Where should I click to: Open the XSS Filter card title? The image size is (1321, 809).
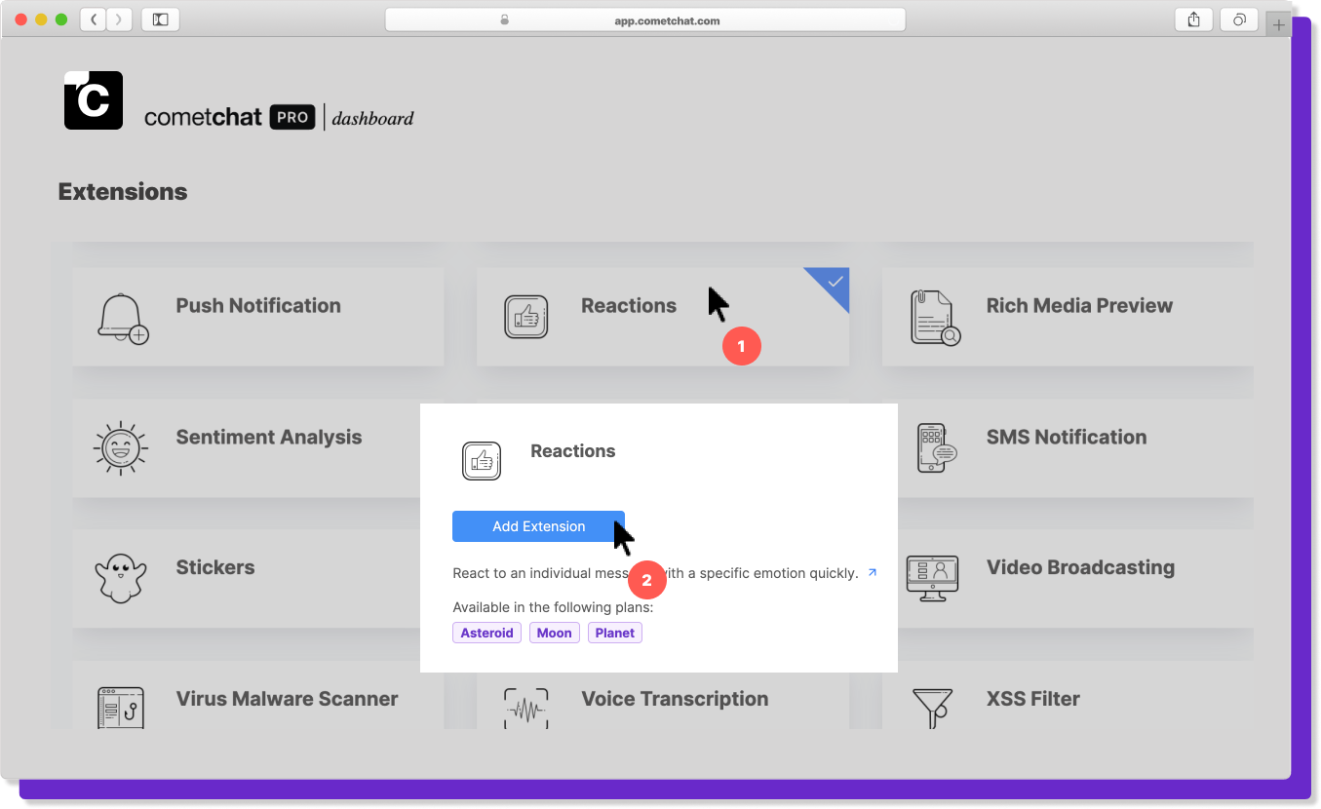pos(1033,699)
